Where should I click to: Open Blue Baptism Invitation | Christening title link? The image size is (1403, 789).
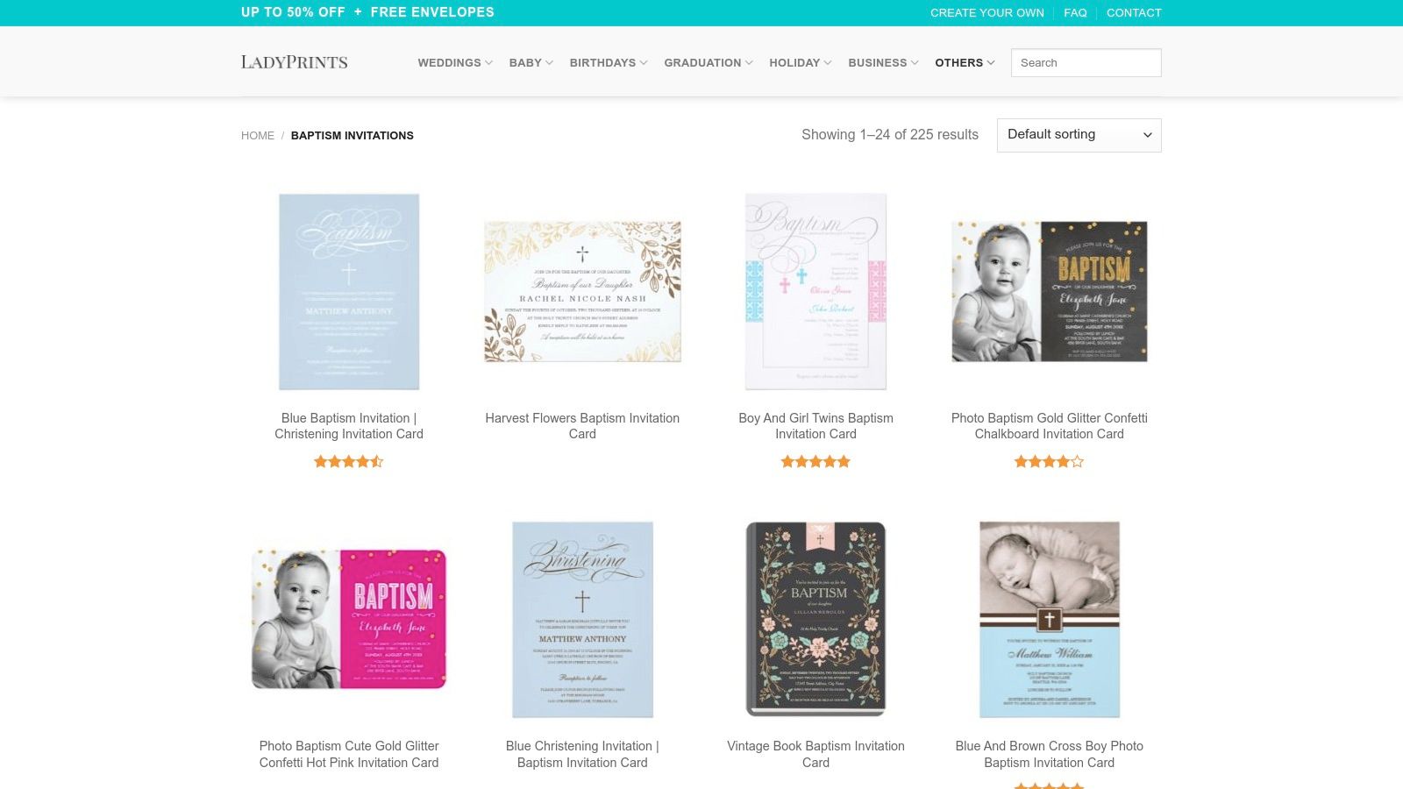(x=349, y=426)
